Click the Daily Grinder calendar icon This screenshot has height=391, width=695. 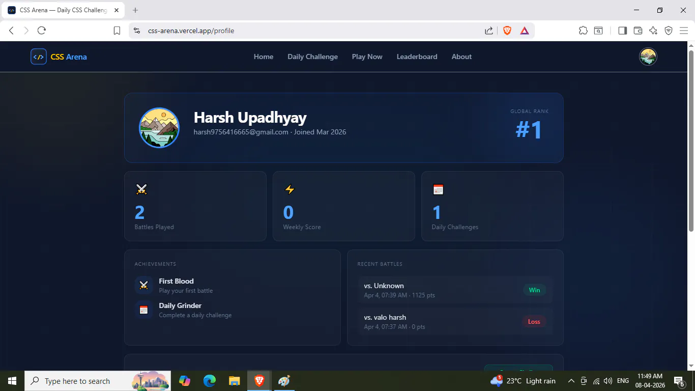click(143, 310)
